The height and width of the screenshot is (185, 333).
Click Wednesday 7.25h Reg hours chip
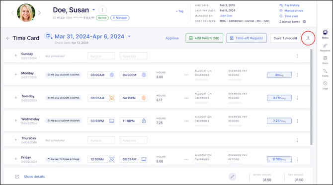click(x=279, y=121)
